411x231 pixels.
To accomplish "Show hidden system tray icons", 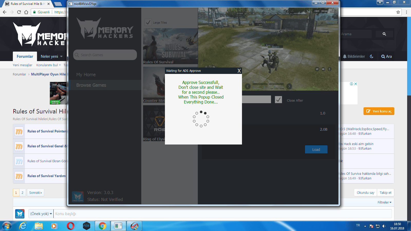I will click(365, 226).
